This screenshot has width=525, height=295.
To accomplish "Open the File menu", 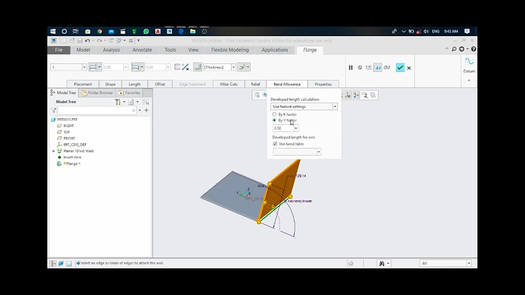I will click(x=59, y=50).
